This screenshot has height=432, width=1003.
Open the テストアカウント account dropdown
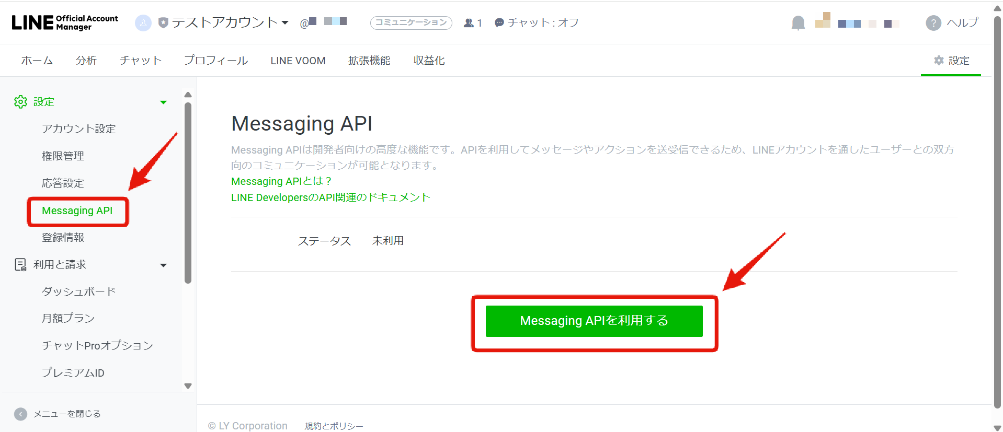[x=231, y=22]
